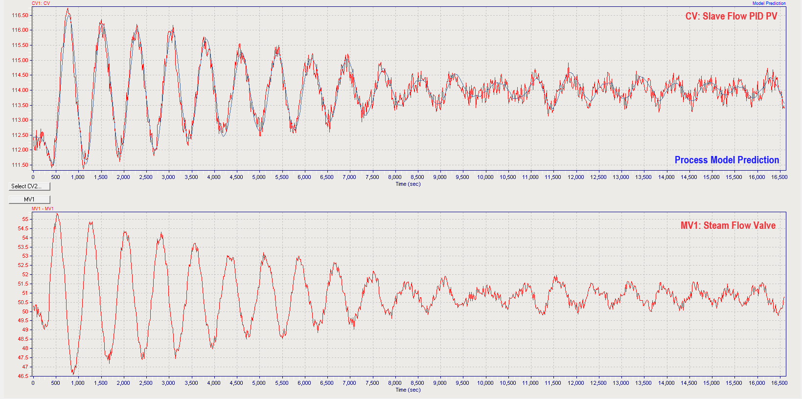The width and height of the screenshot is (802, 399).
Task: Click the upper chart's 'Time (sec)' axis label
Action: tap(408, 184)
